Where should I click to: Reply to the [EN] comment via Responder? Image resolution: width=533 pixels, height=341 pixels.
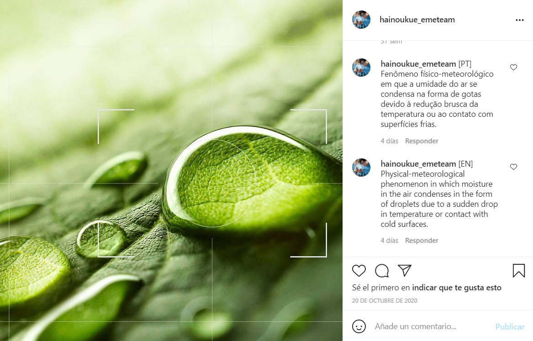click(x=422, y=241)
